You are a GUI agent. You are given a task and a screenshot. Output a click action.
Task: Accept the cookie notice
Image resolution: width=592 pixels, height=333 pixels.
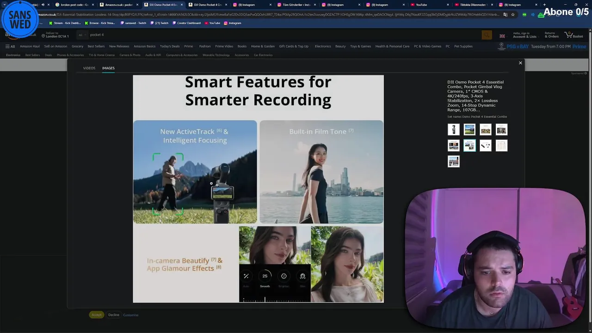point(96,315)
